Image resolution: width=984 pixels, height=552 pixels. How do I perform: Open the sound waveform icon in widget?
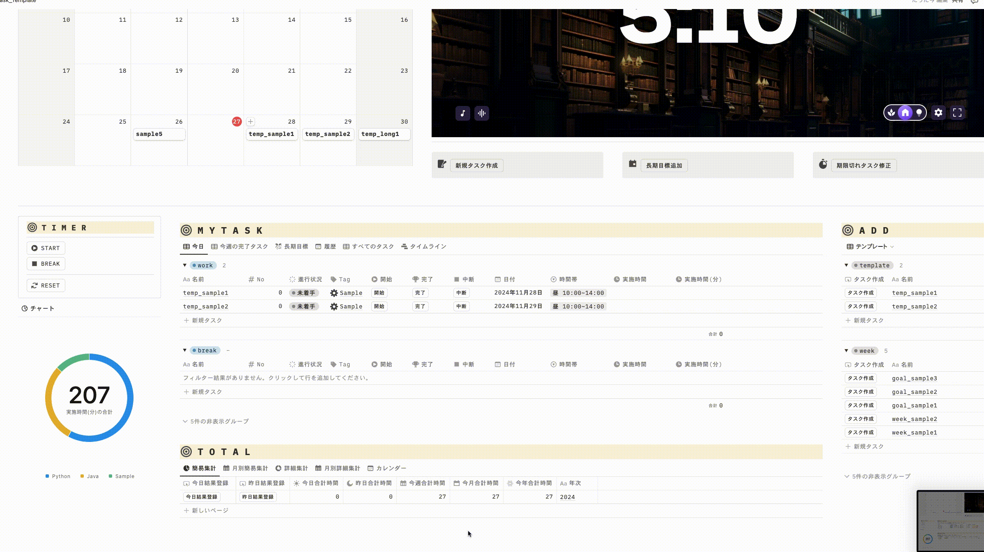(482, 113)
